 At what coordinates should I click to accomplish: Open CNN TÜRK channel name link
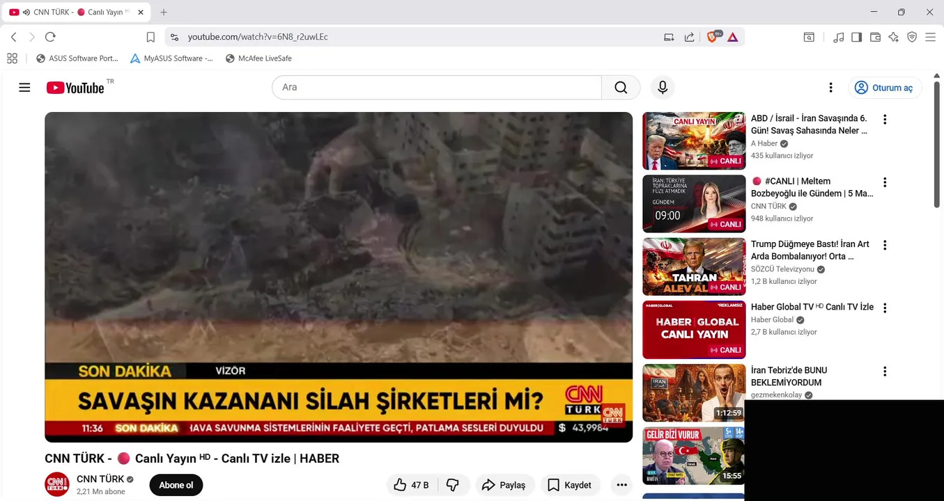tap(100, 479)
